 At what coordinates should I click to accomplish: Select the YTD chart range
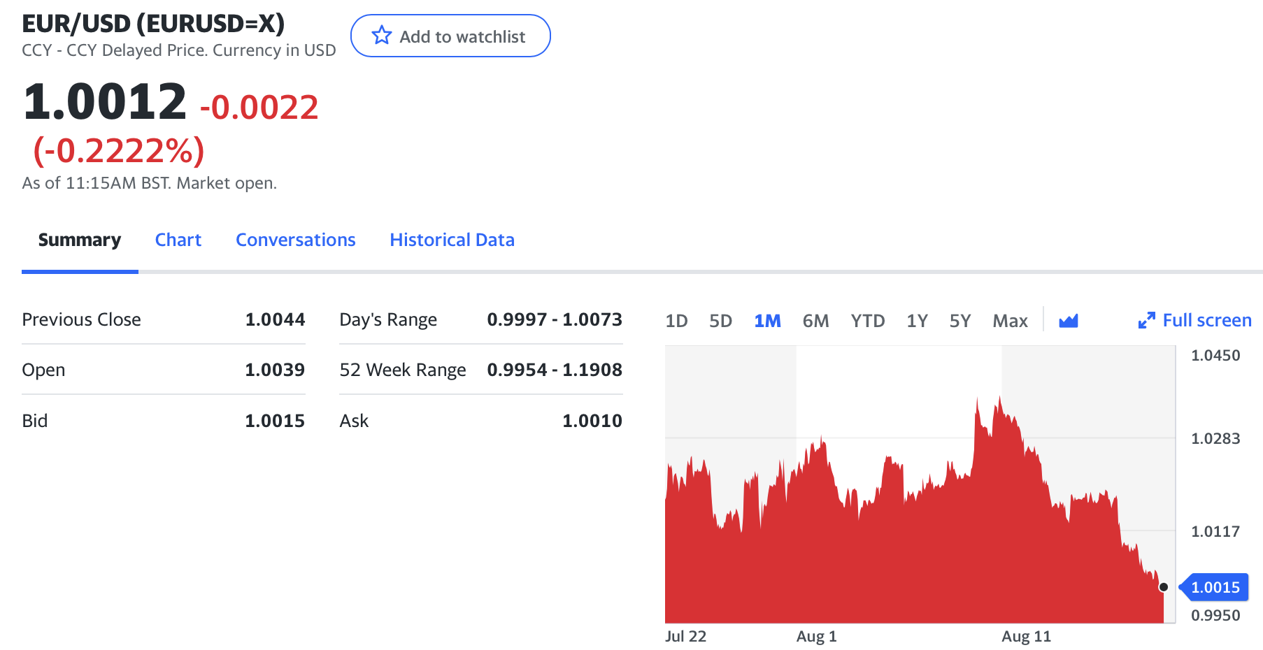(868, 321)
